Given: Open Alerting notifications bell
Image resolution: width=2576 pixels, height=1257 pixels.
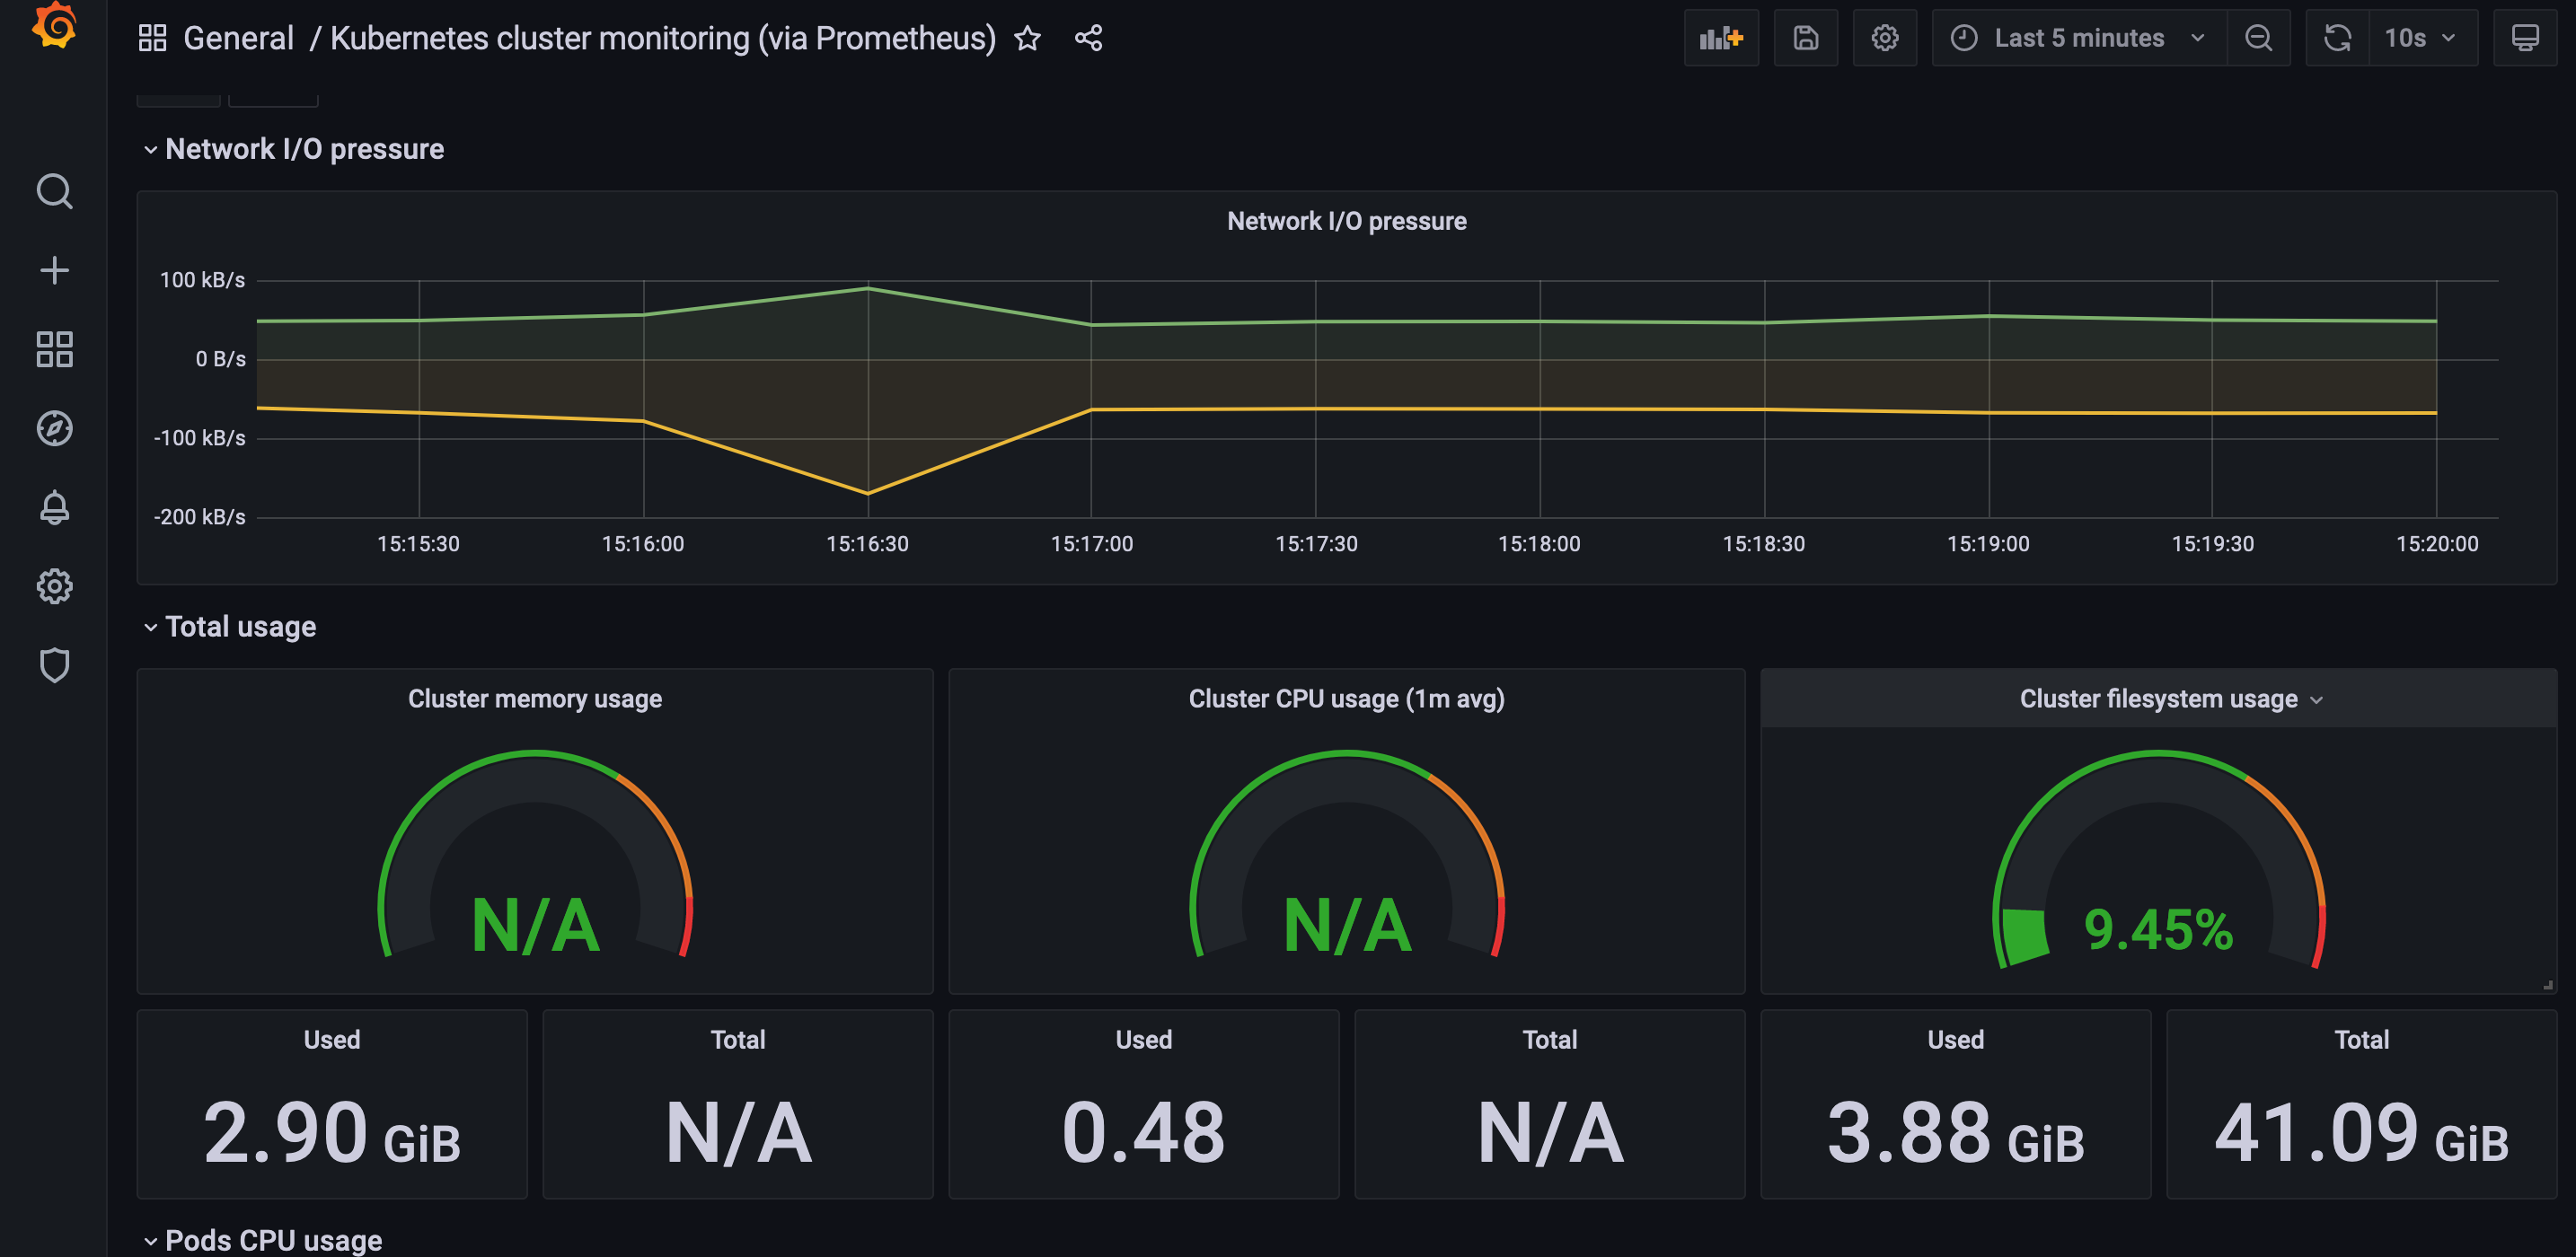Looking at the screenshot, I should [x=55, y=508].
